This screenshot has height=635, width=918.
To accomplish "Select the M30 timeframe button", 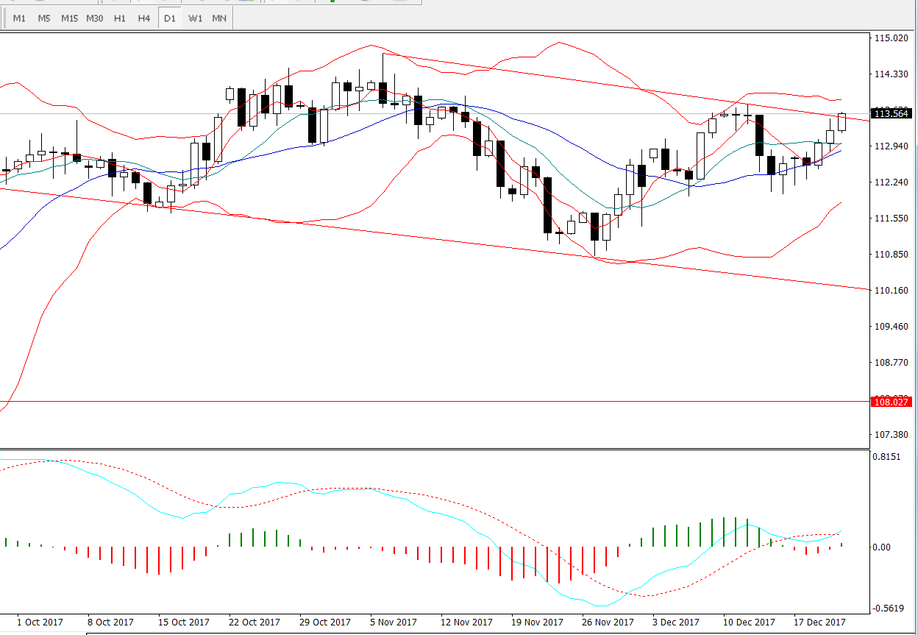I will (x=95, y=18).
